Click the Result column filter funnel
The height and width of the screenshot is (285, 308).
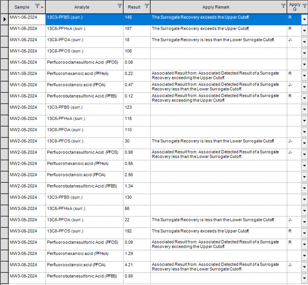146,6
